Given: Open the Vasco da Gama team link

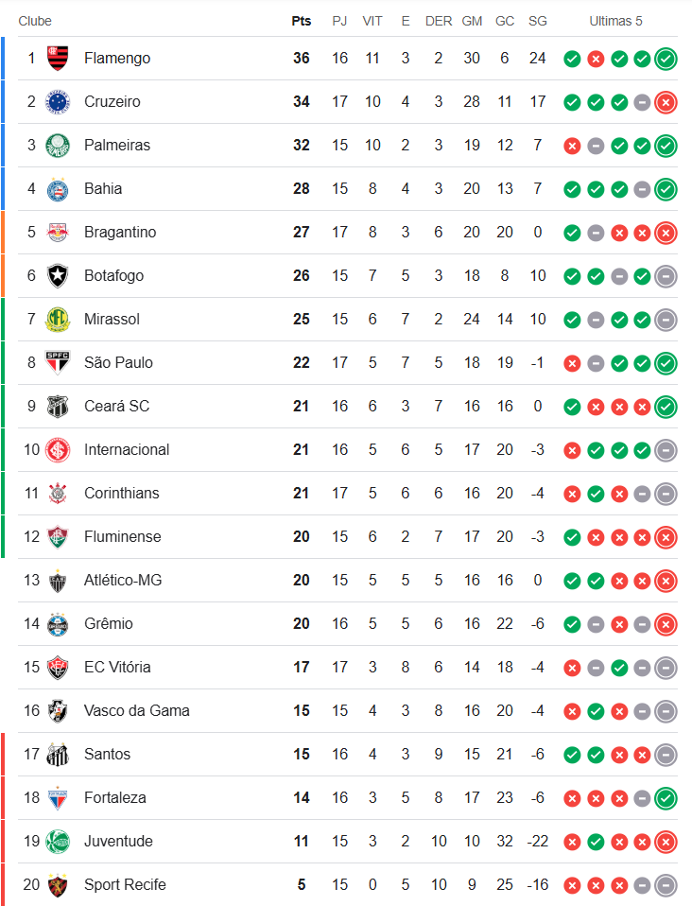Looking at the screenshot, I should (136, 711).
